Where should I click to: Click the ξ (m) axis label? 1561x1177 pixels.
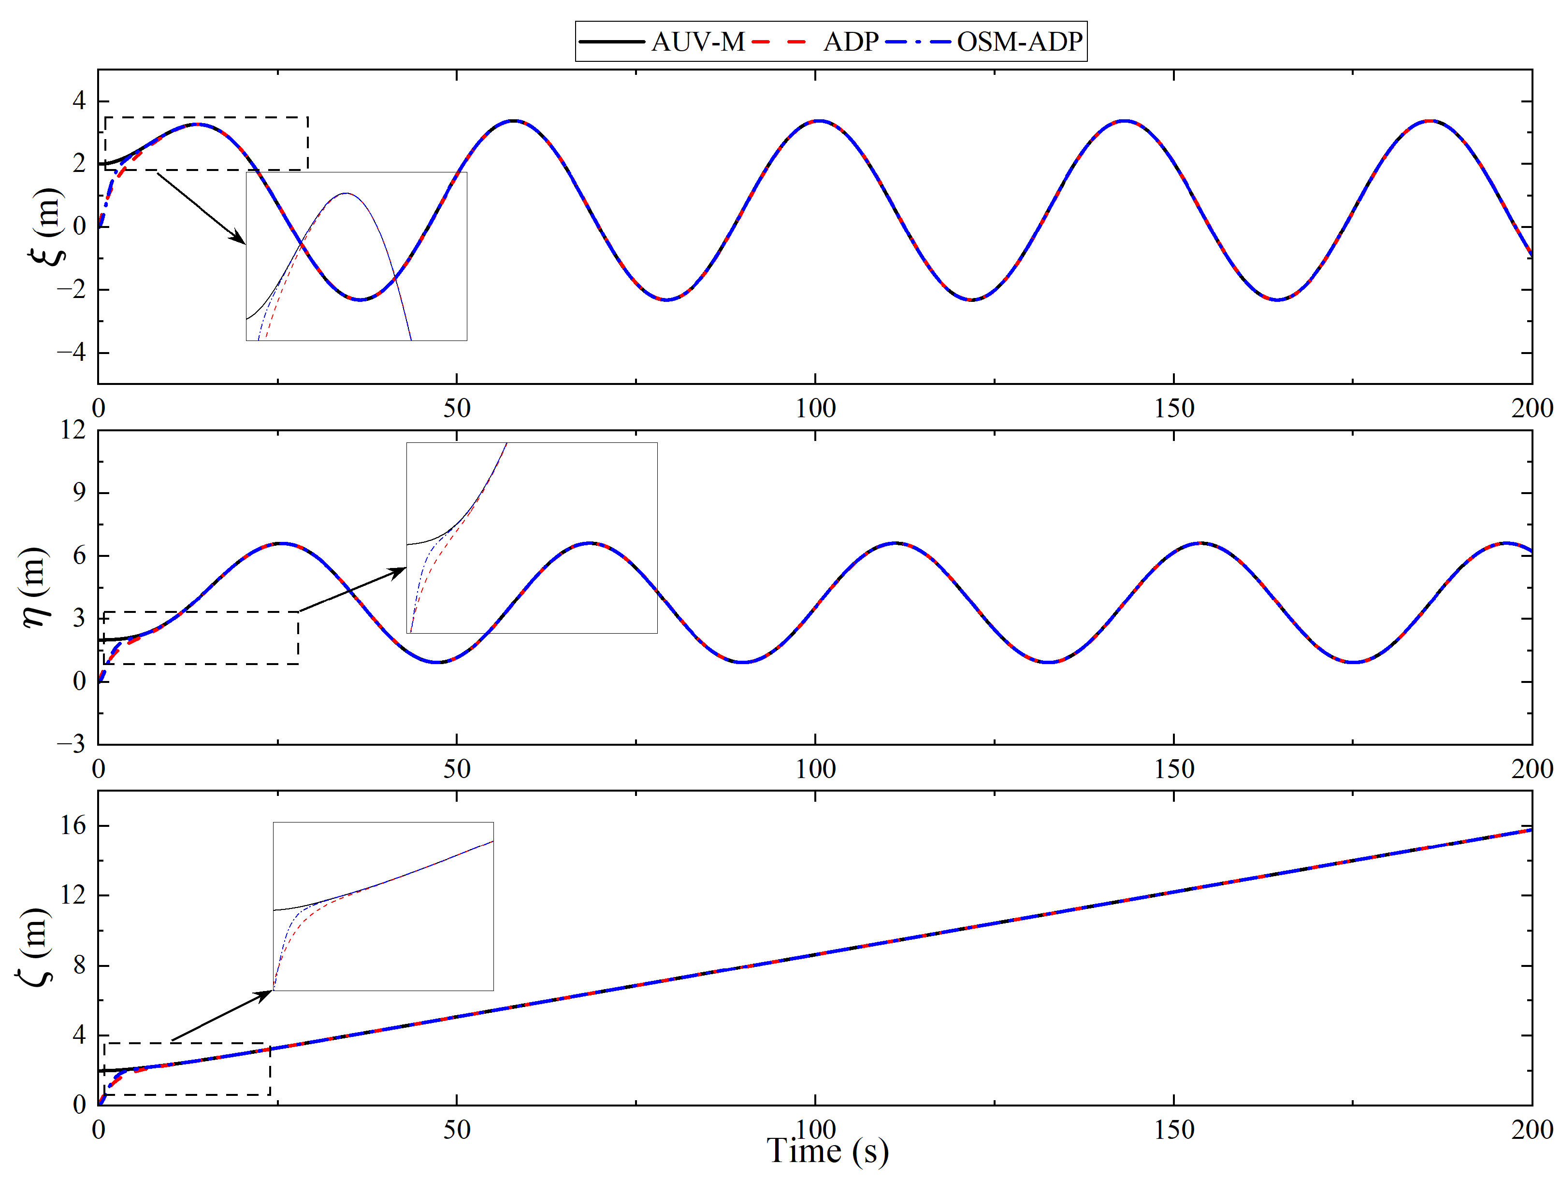[x=46, y=227]
